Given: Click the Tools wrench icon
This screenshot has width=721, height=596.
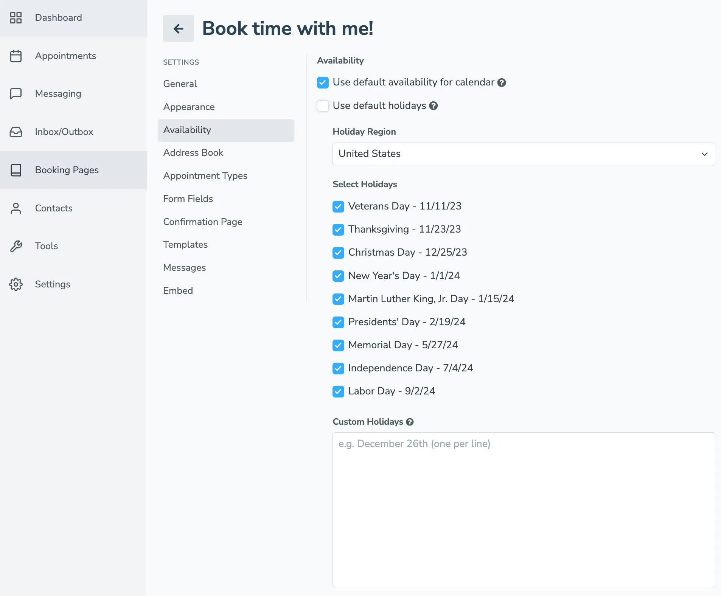Looking at the screenshot, I should [16, 246].
